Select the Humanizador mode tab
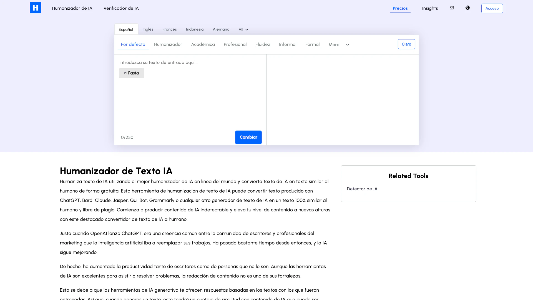The height and width of the screenshot is (300, 533). [168, 44]
